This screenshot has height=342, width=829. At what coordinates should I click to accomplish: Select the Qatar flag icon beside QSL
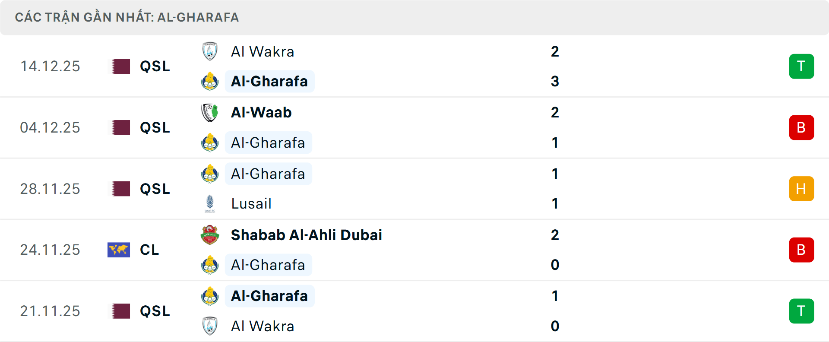click(119, 66)
